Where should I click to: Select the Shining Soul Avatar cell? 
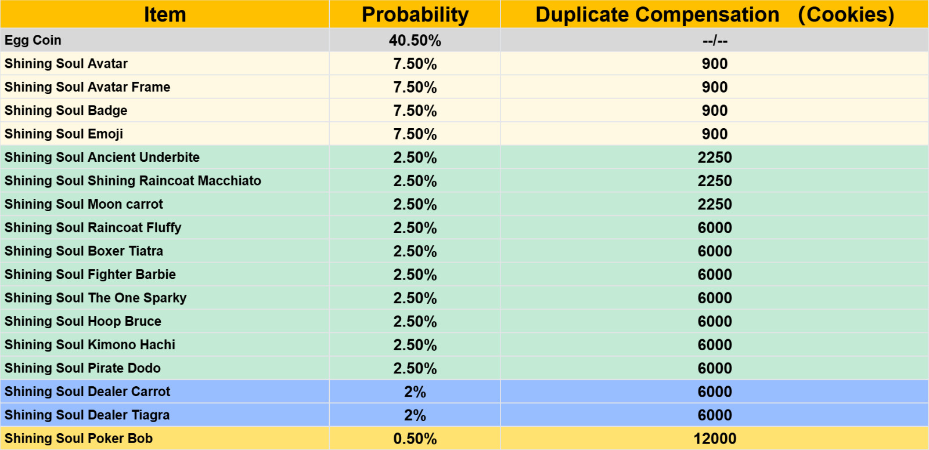[x=165, y=63]
